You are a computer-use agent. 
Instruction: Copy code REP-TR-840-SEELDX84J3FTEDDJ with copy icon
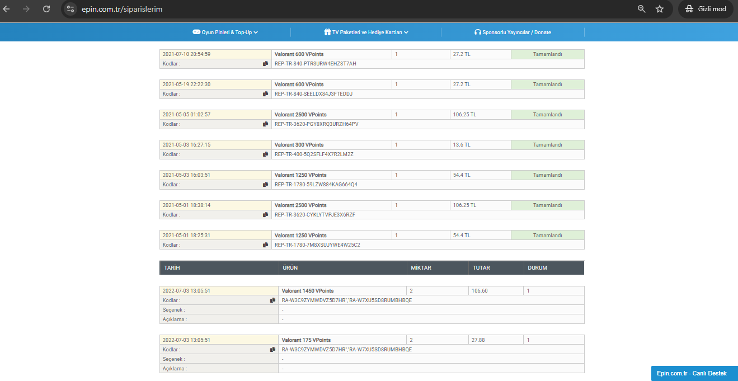tap(266, 94)
